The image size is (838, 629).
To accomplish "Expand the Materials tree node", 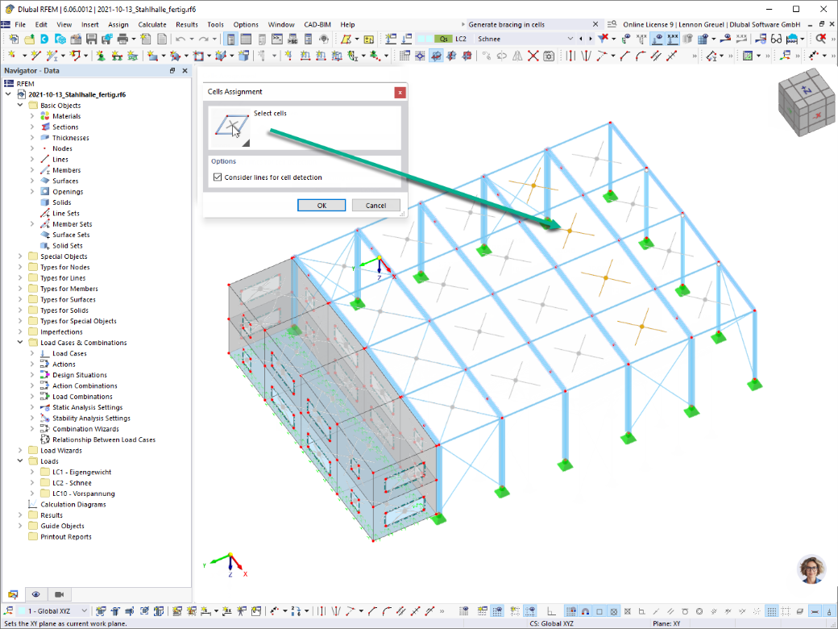I will (x=32, y=116).
